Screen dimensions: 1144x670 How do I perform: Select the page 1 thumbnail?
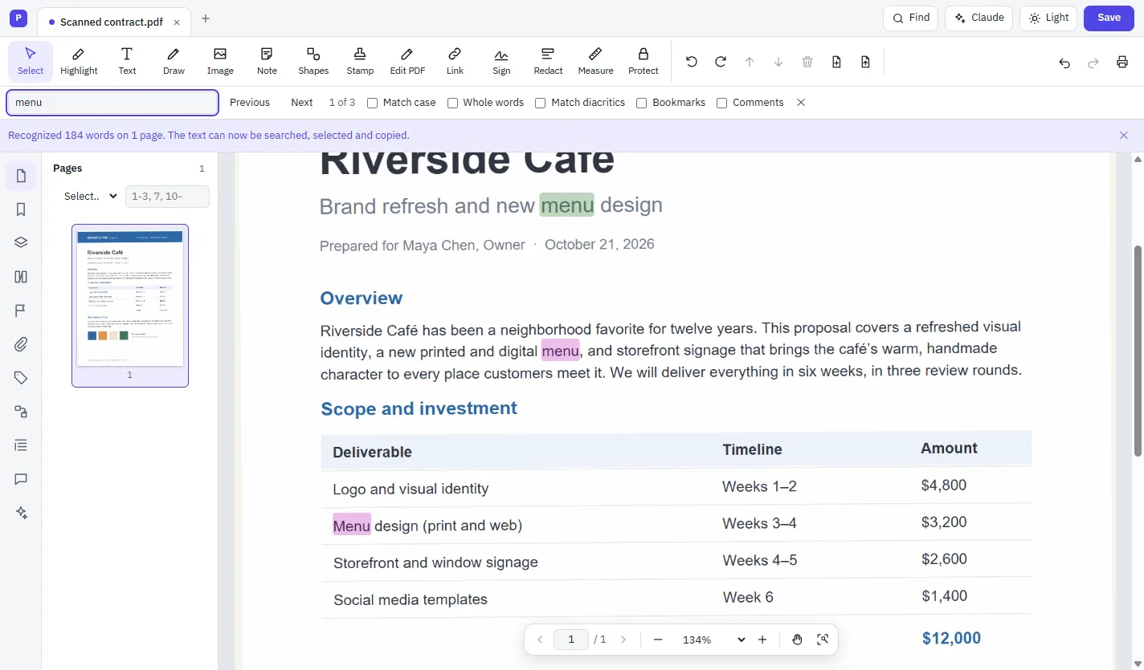[x=130, y=305]
